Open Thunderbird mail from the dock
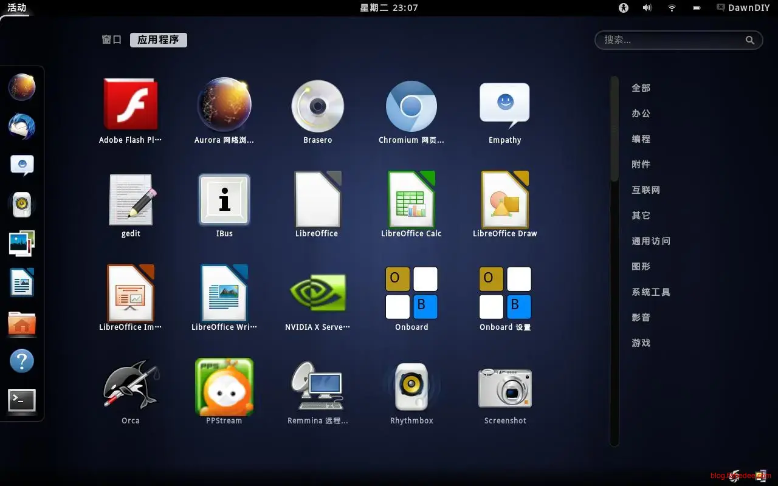 pyautogui.click(x=22, y=126)
